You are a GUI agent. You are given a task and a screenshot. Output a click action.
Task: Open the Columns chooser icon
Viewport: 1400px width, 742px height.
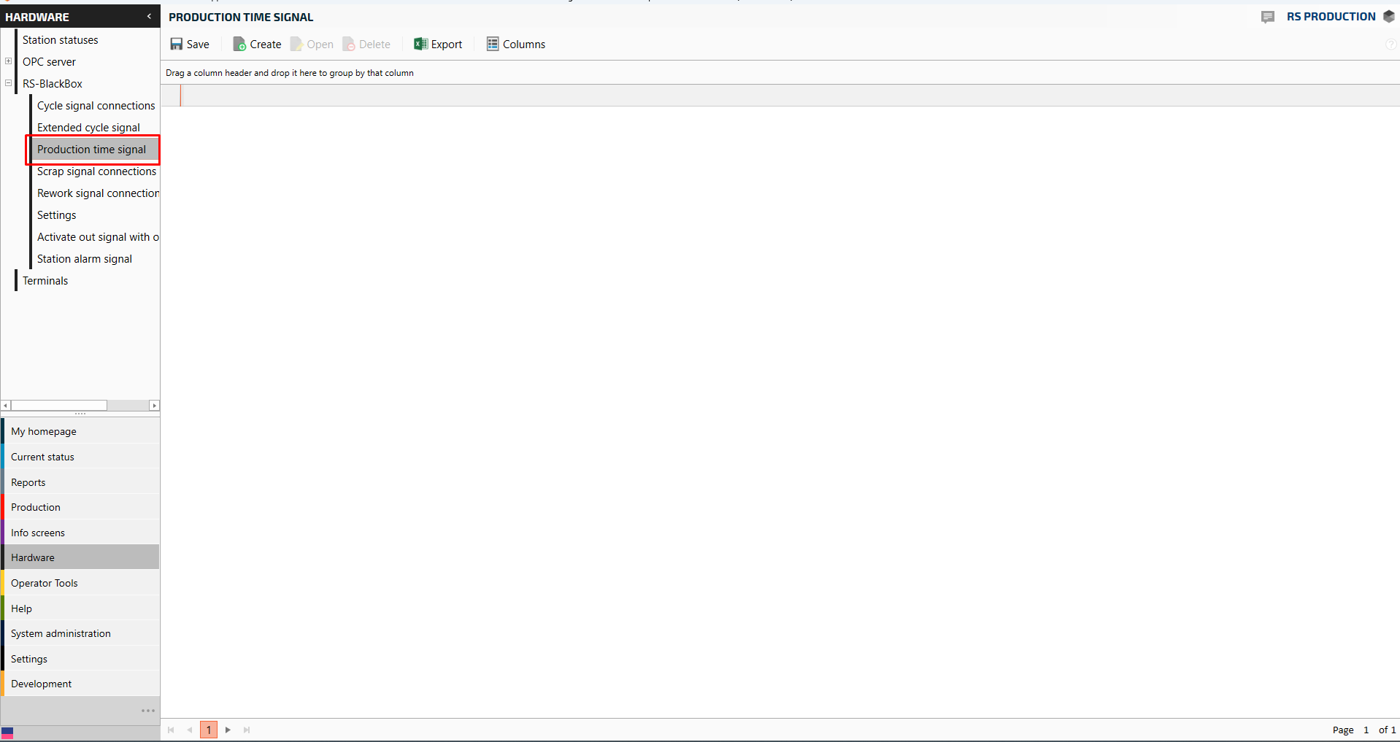(493, 45)
